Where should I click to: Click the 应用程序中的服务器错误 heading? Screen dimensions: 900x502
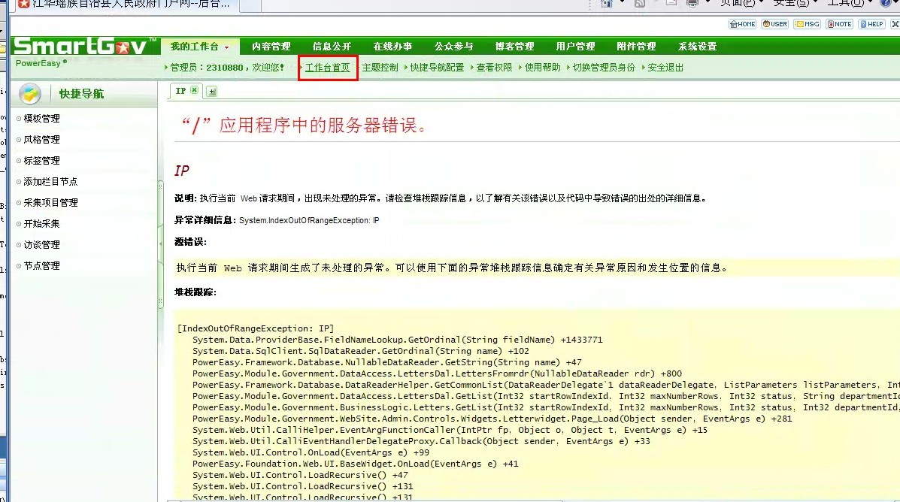coord(305,125)
